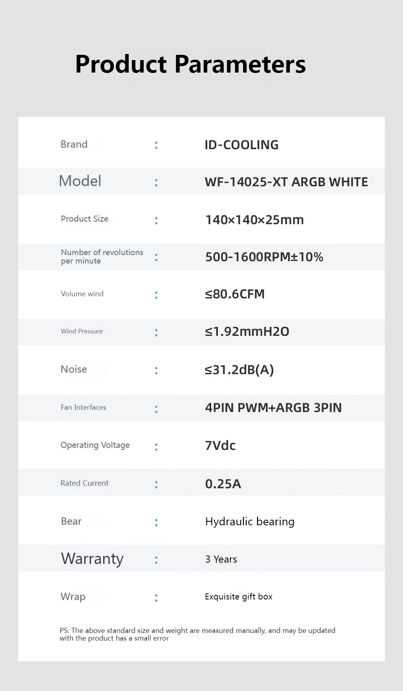Select the 140×140×25mm size value
This screenshot has height=691, width=403.
tap(254, 220)
